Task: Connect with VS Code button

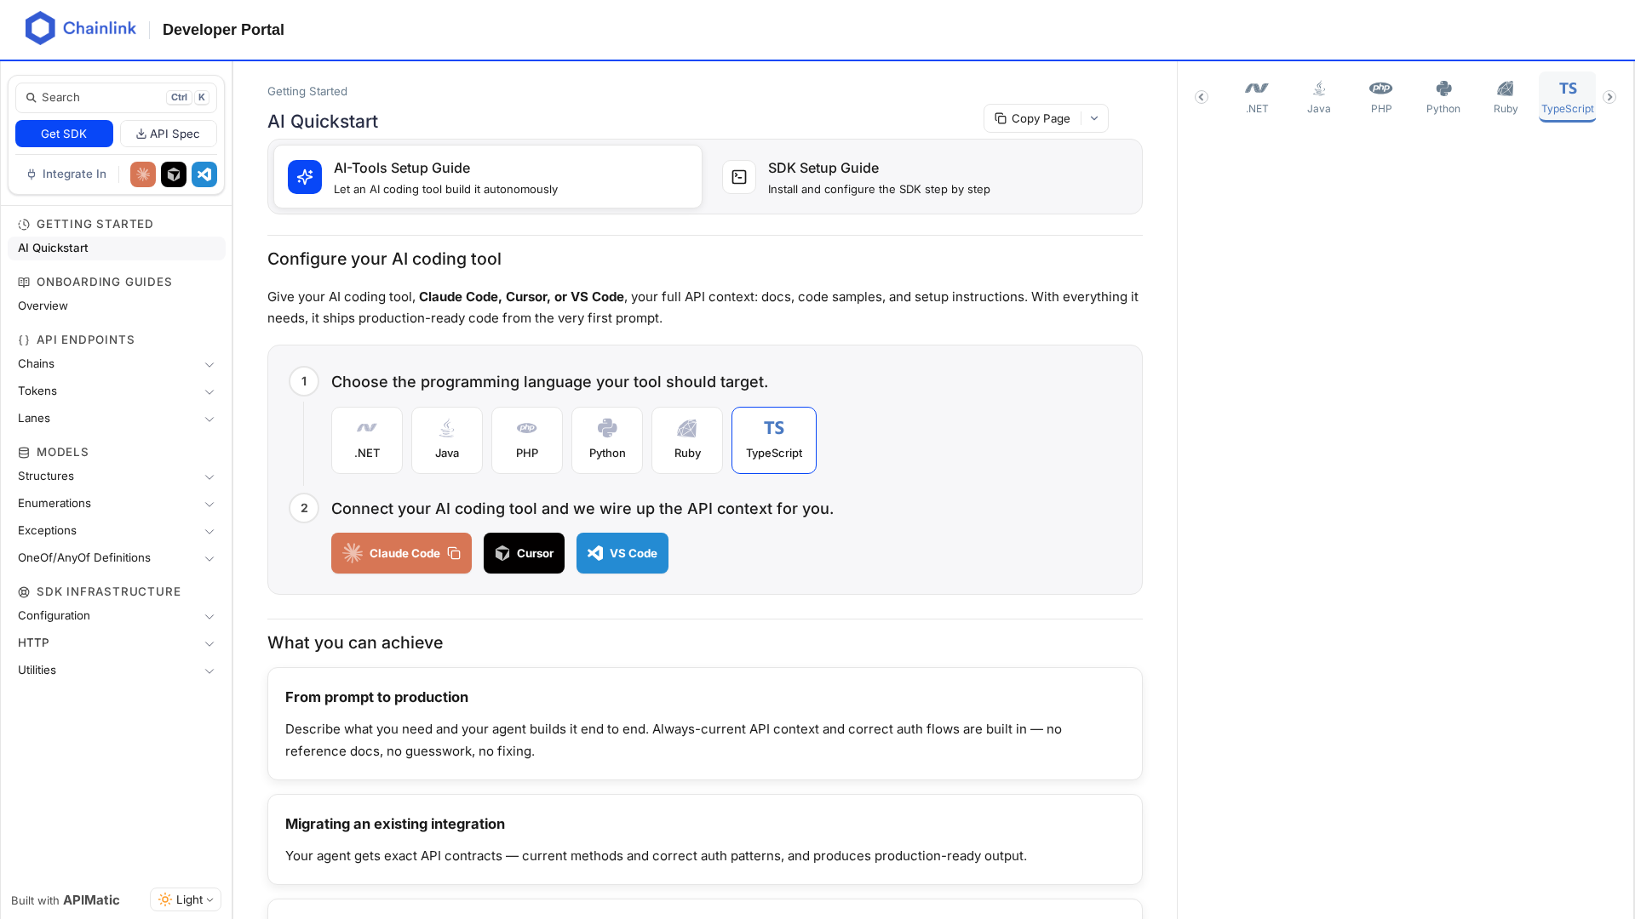Action: (x=622, y=553)
